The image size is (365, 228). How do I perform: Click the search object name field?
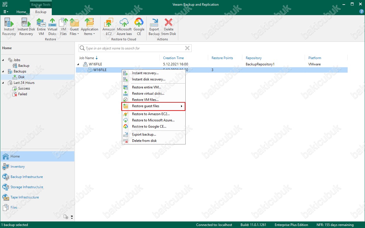coord(135,48)
